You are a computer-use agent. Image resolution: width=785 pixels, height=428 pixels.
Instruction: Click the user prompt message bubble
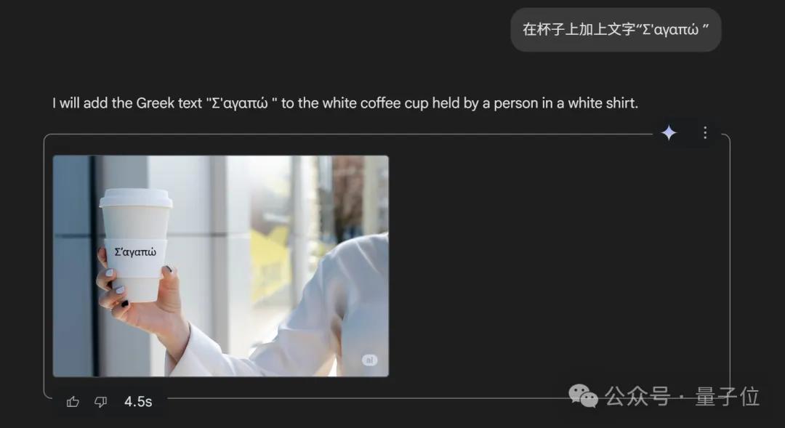(616, 30)
